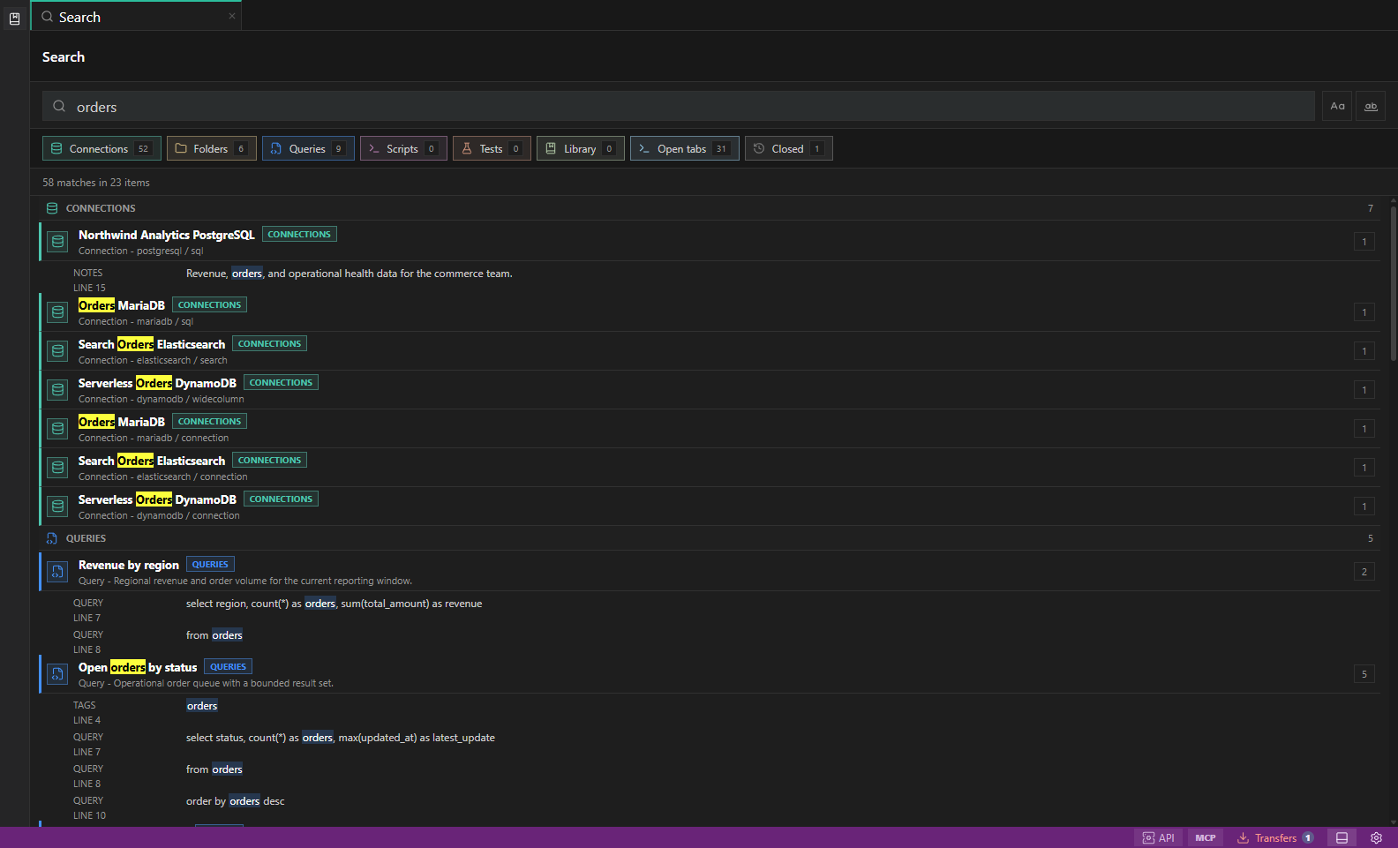Toggle the Scripts filter chip

pos(403,148)
